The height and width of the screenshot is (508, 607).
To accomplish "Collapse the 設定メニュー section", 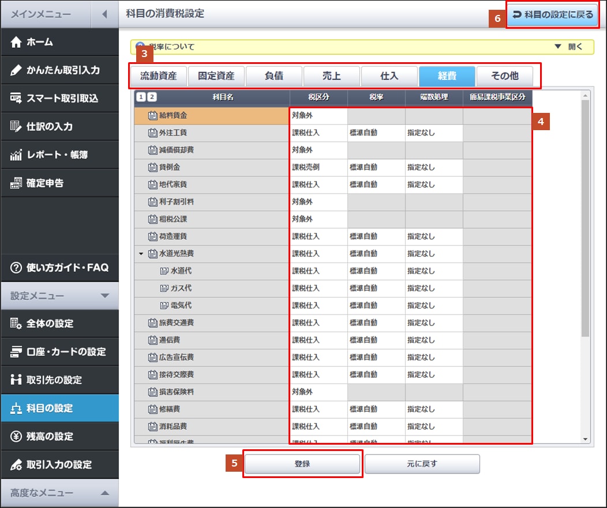I will coord(104,296).
